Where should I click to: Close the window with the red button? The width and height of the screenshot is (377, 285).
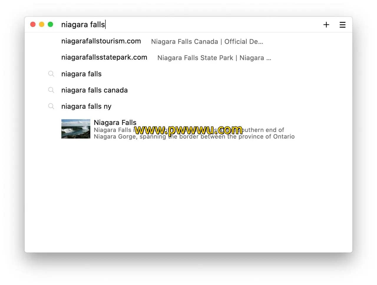[x=33, y=24]
